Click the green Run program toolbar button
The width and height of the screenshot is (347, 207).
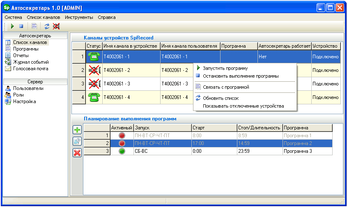pos(13,26)
